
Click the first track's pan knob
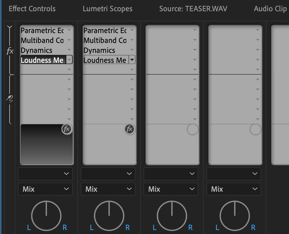tap(46, 216)
